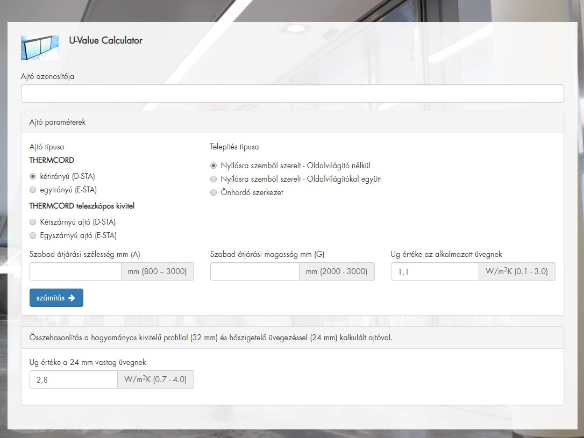This screenshot has height=438, width=584.
Task: Click the mm (800 – 3000) unit hint
Action: tap(158, 271)
